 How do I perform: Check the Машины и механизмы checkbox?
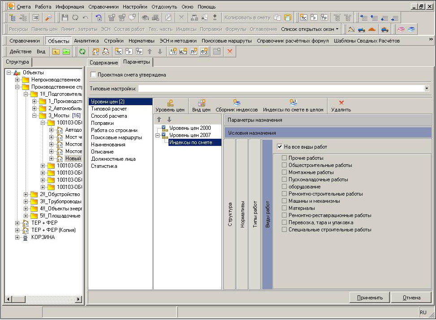(284, 201)
